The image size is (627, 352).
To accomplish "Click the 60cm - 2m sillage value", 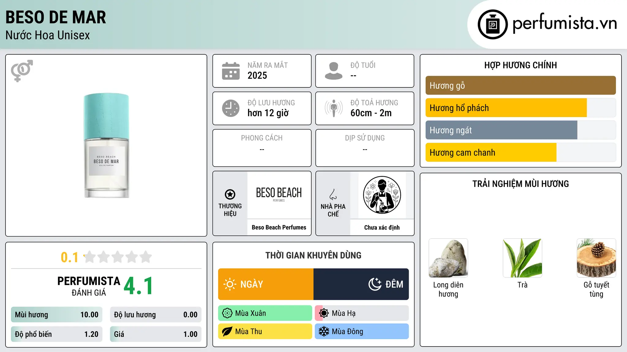I will click(371, 113).
